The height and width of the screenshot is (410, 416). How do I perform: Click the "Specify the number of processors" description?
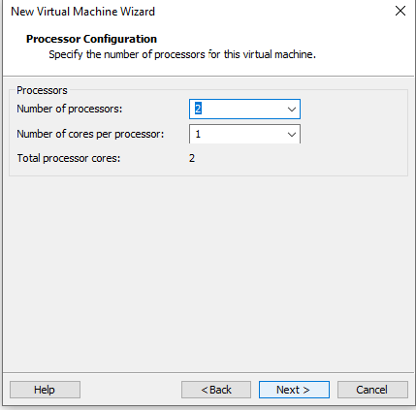pyautogui.click(x=182, y=54)
